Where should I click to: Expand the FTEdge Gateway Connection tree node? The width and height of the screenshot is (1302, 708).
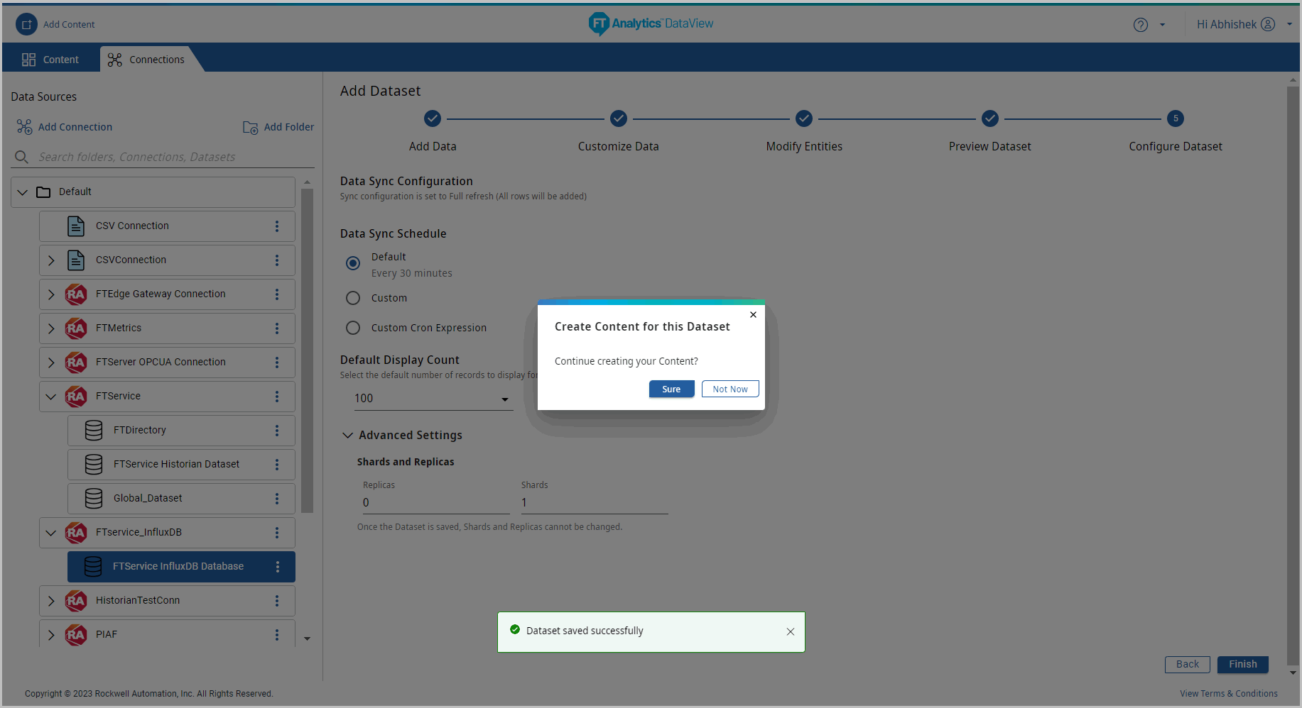pyautogui.click(x=51, y=294)
